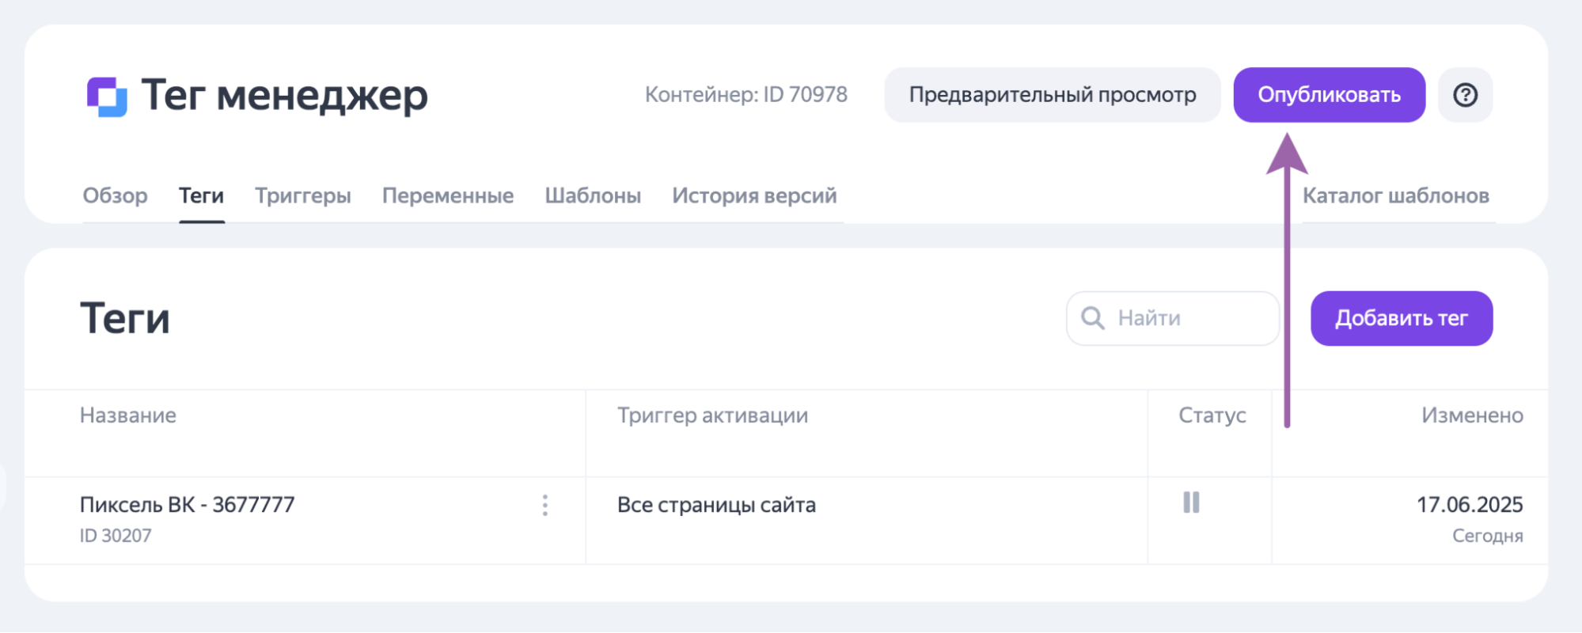Open the Триггеры tab
Screen dimensions: 1582x633
(303, 195)
